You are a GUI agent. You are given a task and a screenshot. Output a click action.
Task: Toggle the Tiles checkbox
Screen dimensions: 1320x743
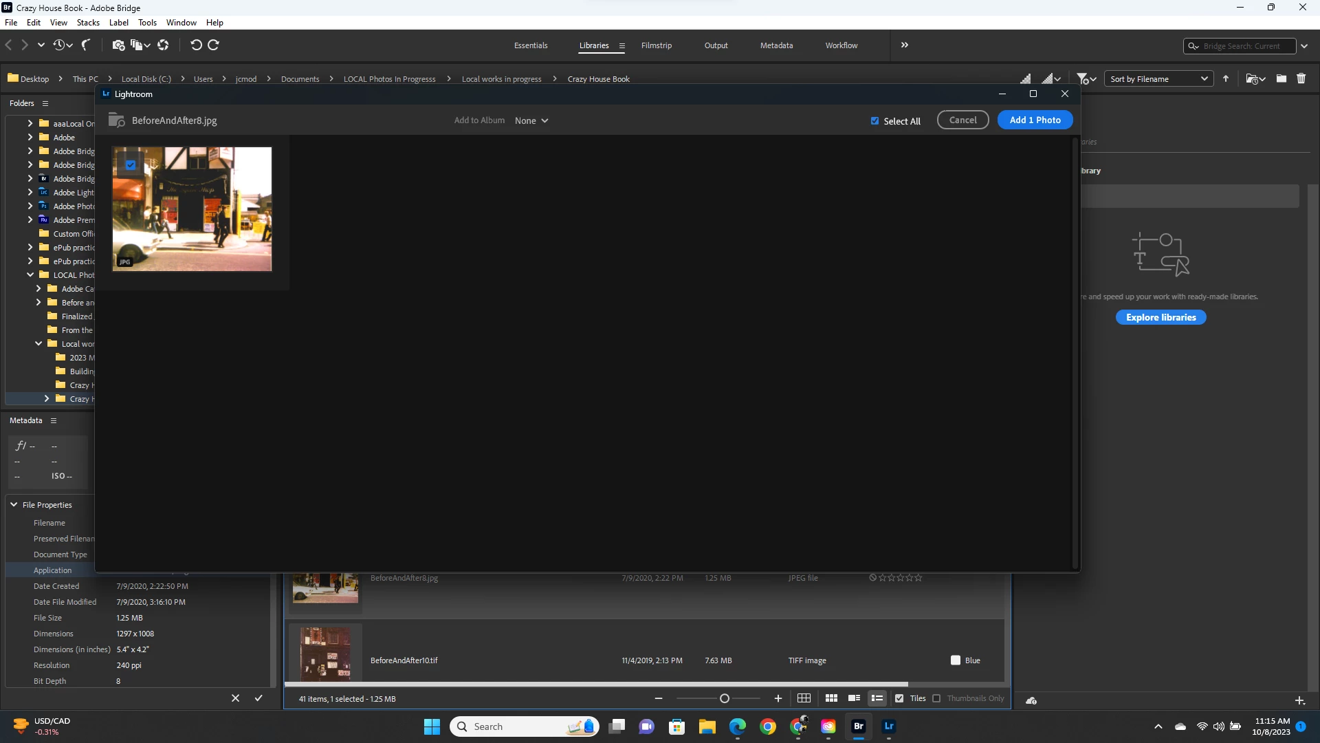899,698
